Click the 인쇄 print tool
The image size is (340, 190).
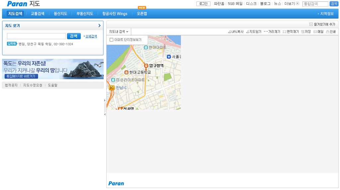tap(331, 32)
